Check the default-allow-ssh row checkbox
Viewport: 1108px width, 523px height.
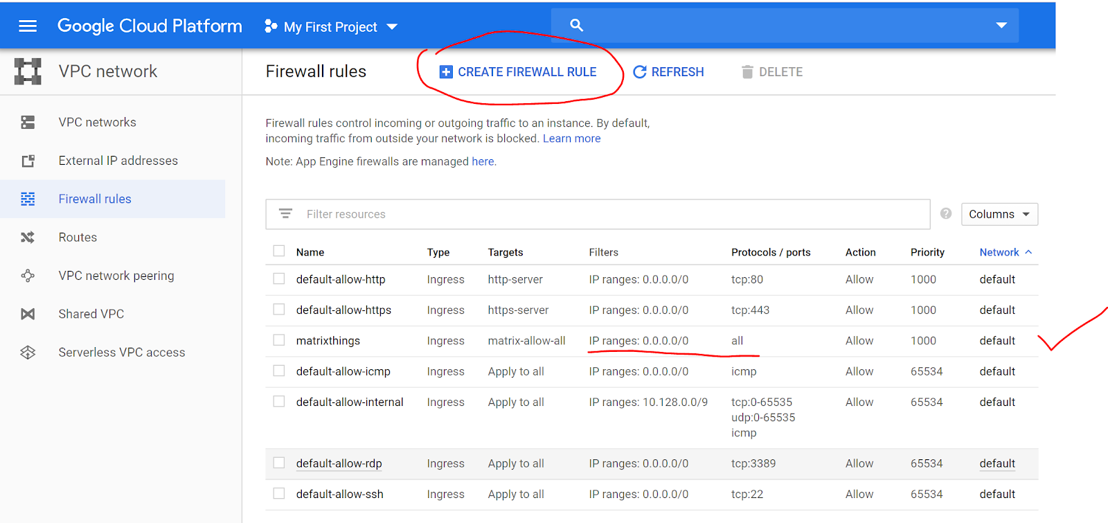point(279,493)
